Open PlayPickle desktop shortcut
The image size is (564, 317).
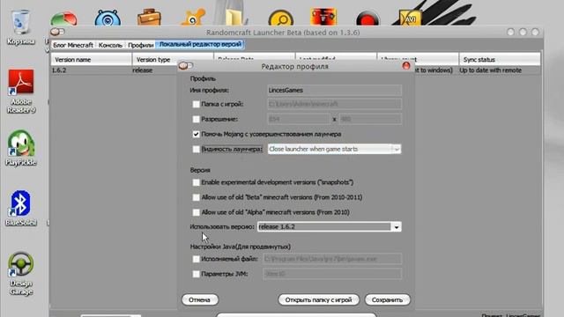point(21,148)
